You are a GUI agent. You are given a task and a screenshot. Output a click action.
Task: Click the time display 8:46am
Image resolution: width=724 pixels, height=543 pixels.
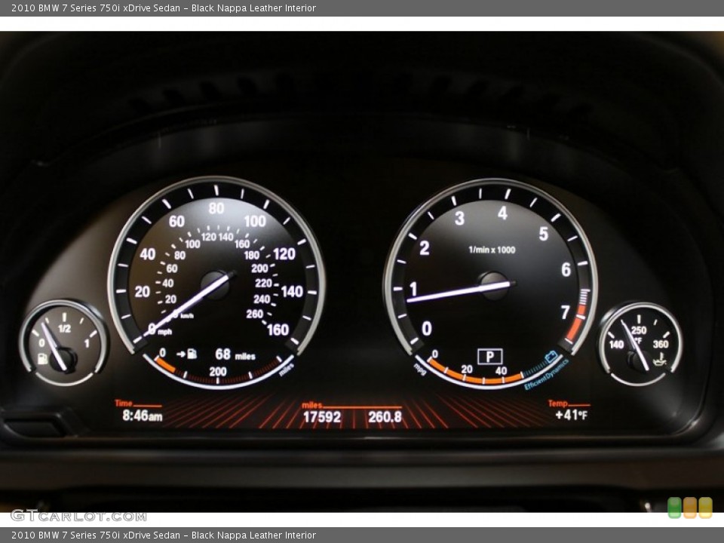click(x=143, y=416)
